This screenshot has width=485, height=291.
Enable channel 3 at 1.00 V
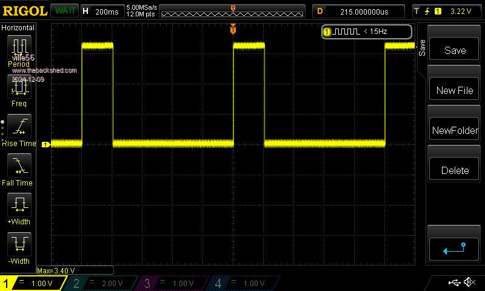pos(175,283)
